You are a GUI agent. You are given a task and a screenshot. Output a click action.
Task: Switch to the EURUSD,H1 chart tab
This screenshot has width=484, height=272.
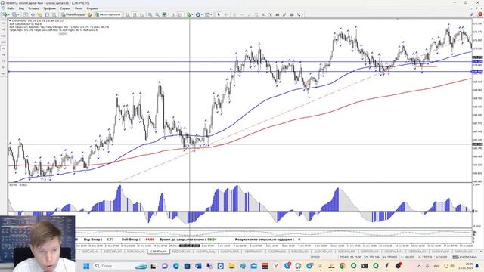[299, 252]
